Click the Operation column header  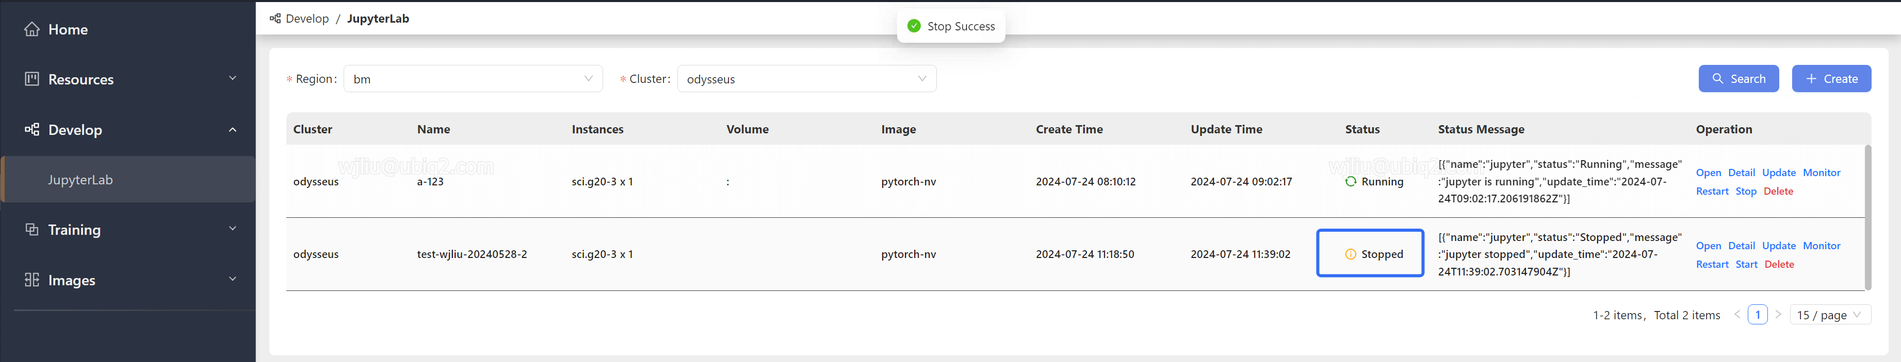tap(1723, 129)
